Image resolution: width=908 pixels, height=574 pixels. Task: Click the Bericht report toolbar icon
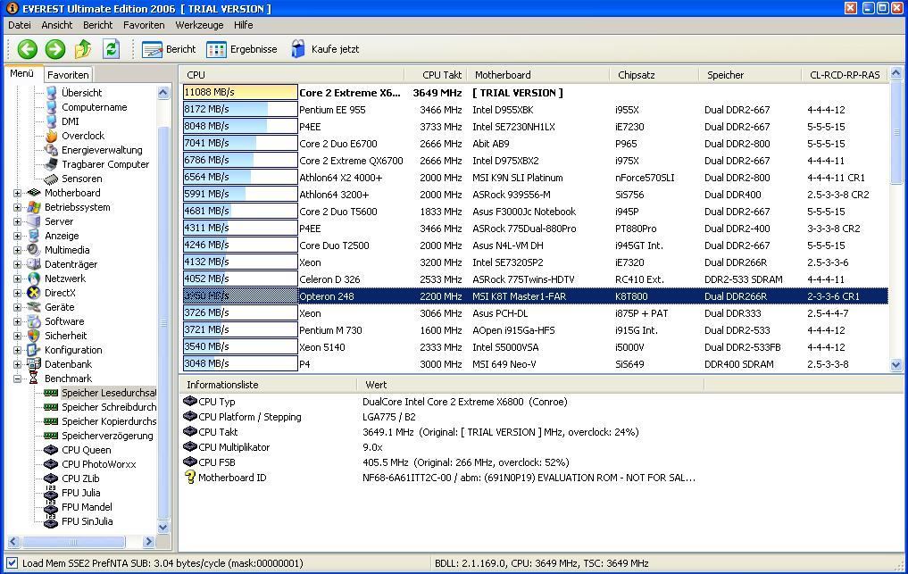pyautogui.click(x=153, y=50)
